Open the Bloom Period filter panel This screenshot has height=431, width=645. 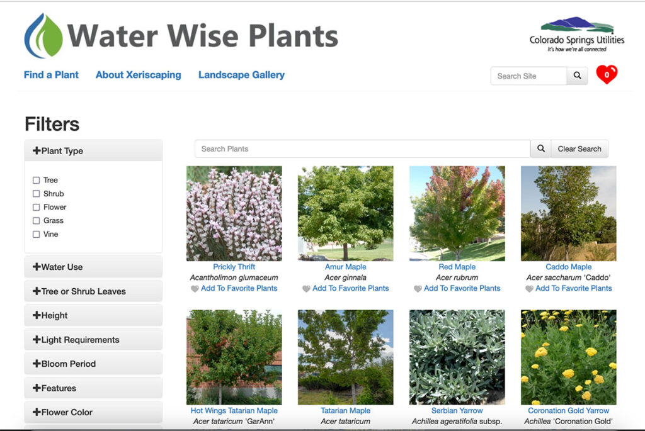(93, 364)
